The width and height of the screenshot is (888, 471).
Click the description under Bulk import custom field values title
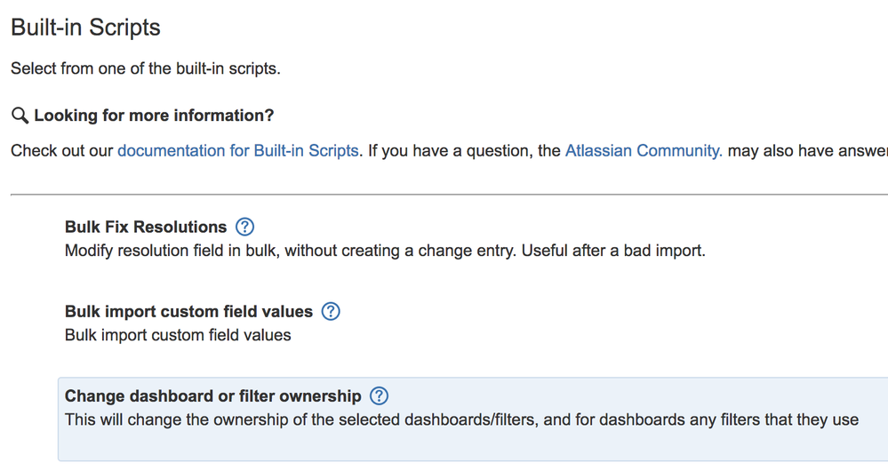[178, 335]
